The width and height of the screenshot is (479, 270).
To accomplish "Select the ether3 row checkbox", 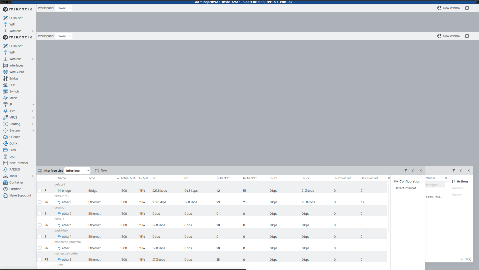I will click(40, 225).
